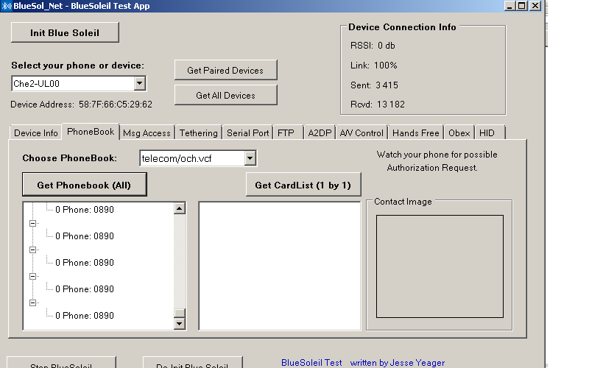
Task: Open the Hands Free tab
Action: coord(415,133)
